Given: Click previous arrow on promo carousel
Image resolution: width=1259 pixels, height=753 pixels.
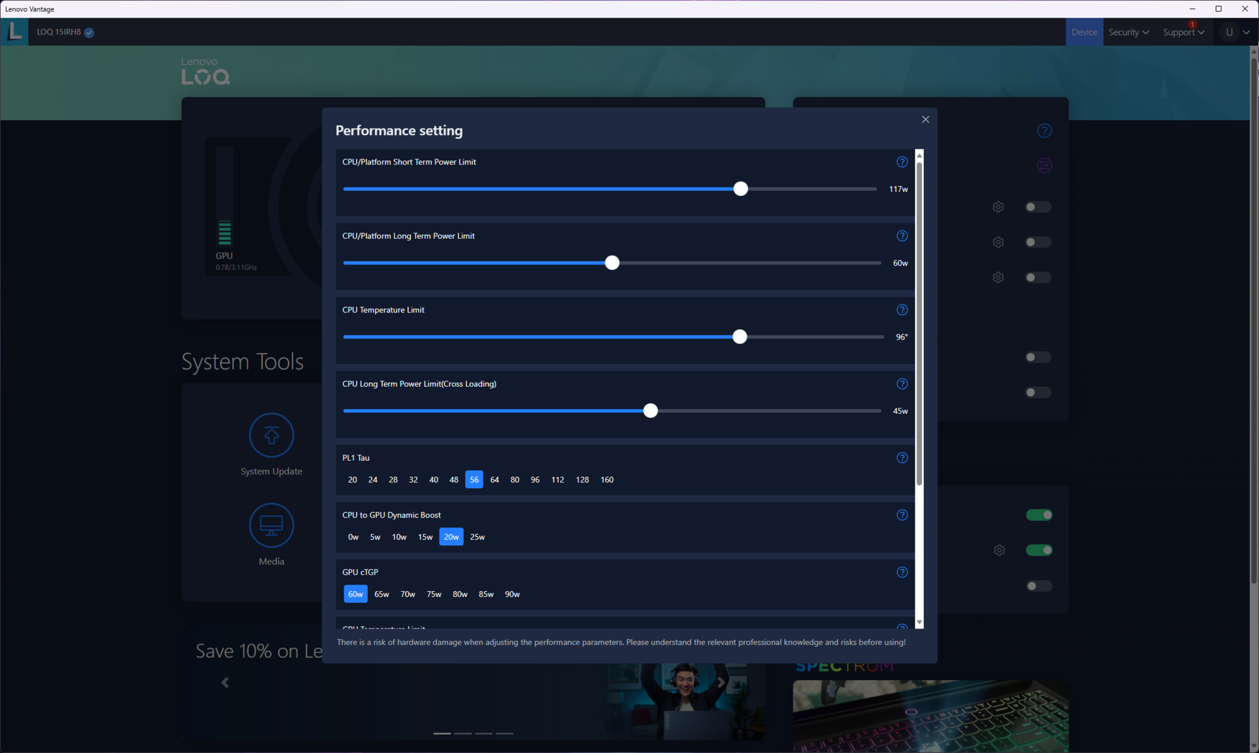Looking at the screenshot, I should tap(225, 682).
